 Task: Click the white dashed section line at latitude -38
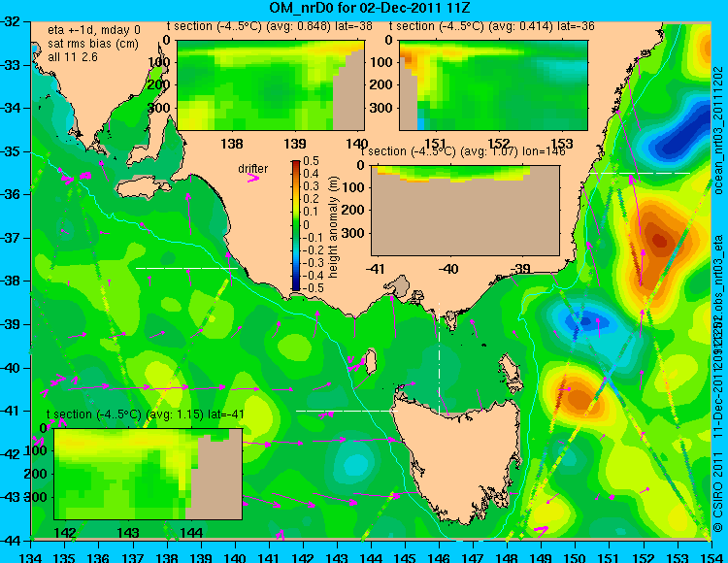point(186,268)
